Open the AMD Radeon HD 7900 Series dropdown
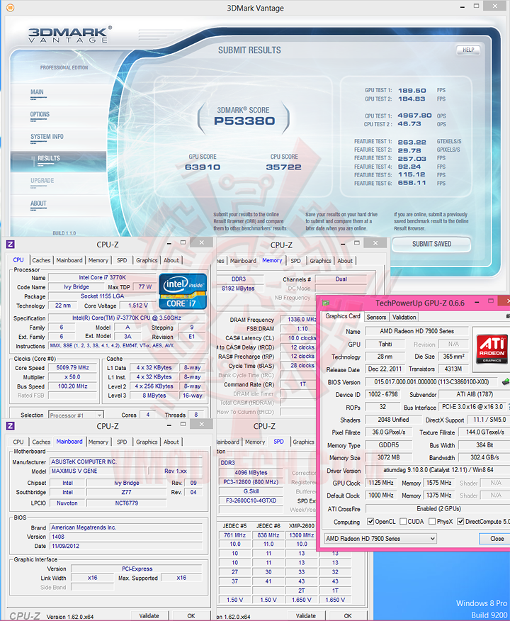Image resolution: width=510 pixels, height=621 pixels. [380, 539]
